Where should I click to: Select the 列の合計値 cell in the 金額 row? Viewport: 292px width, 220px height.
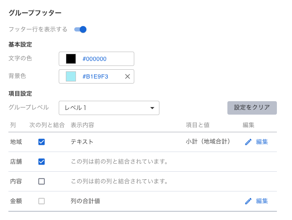click(85, 201)
